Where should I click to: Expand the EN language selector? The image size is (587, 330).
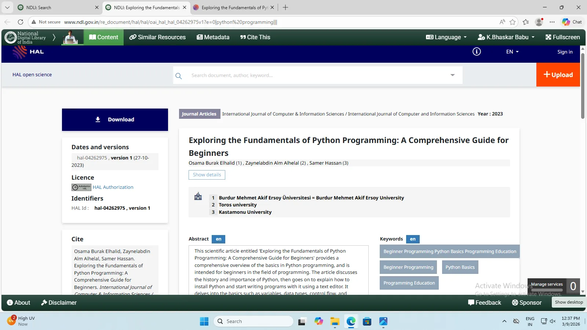[512, 52]
